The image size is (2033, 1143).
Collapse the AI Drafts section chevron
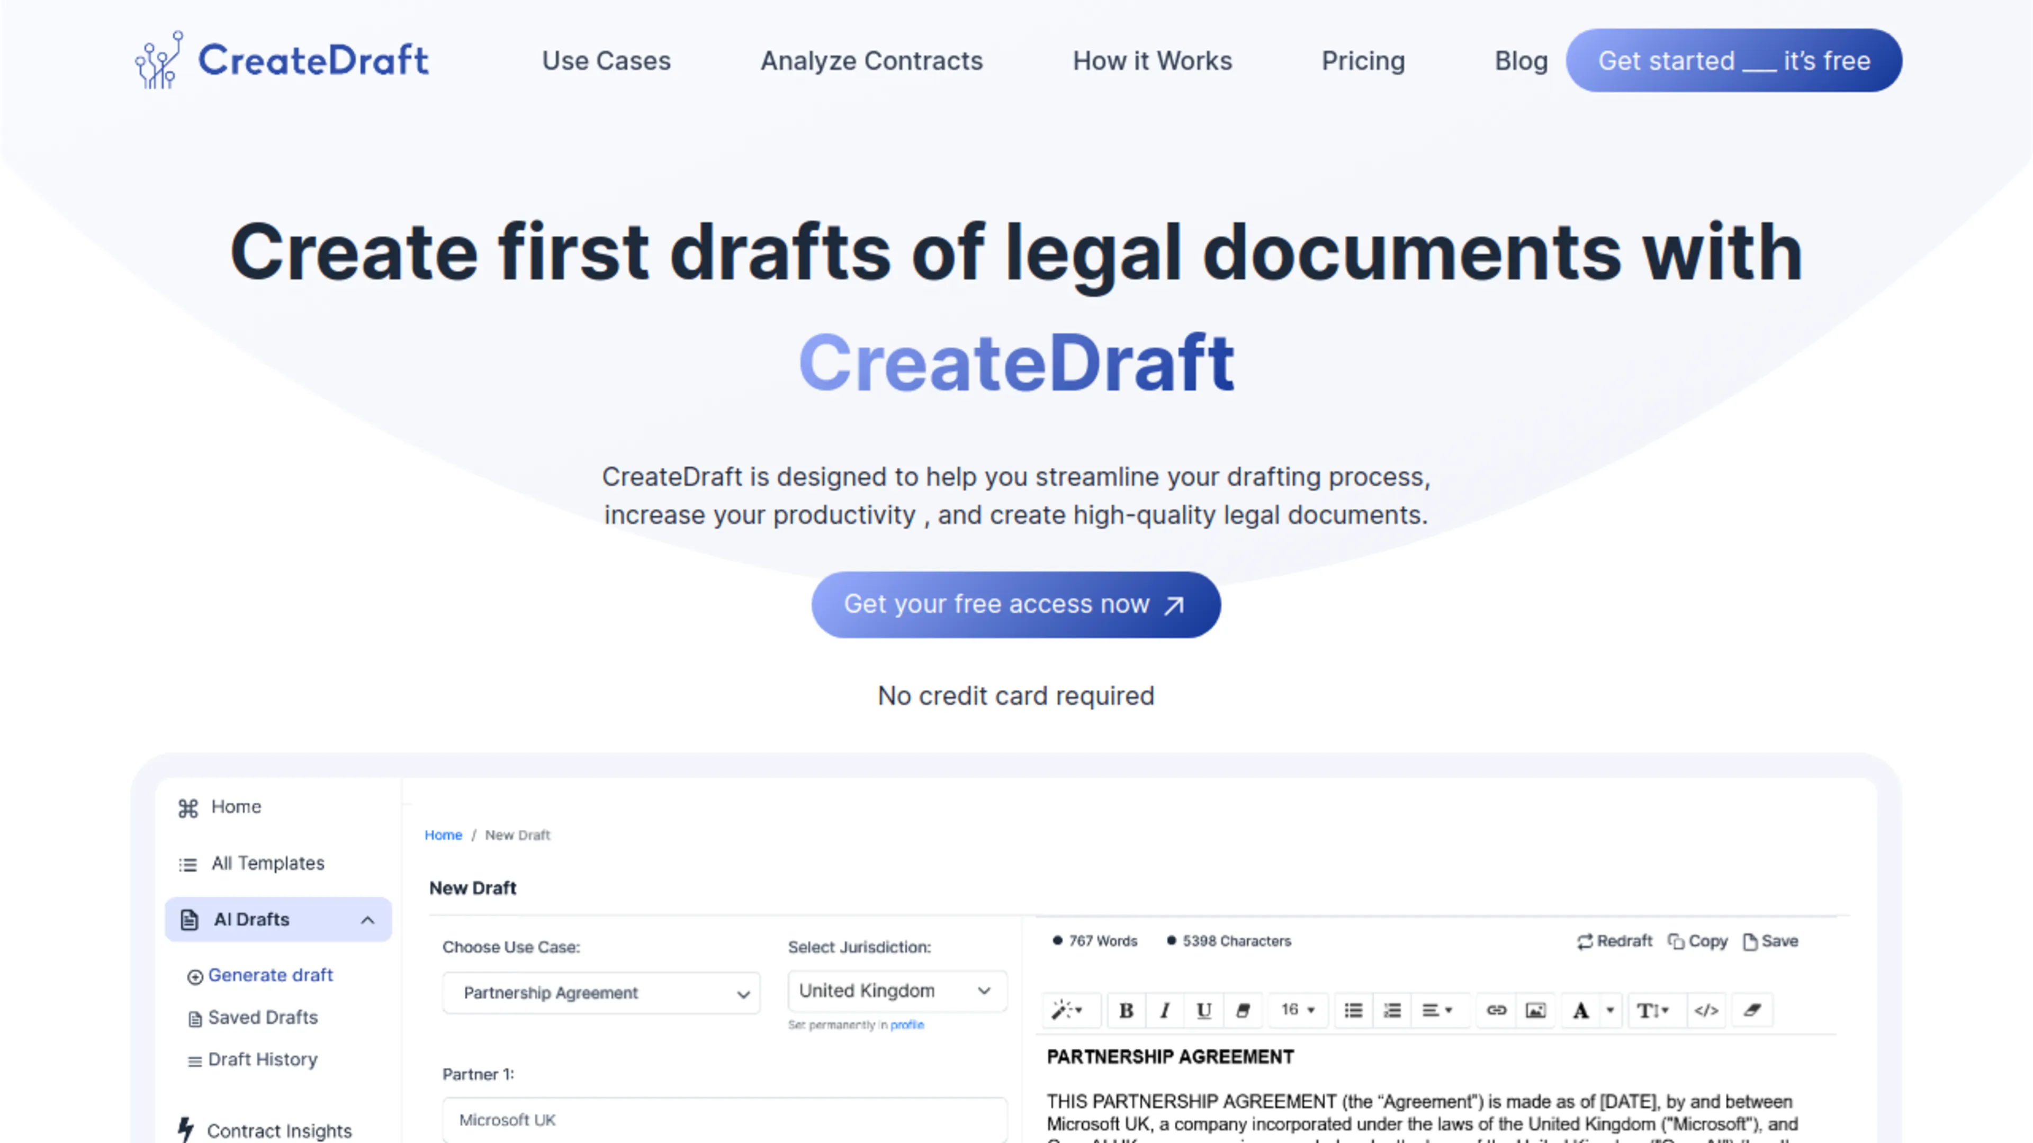pos(368,920)
